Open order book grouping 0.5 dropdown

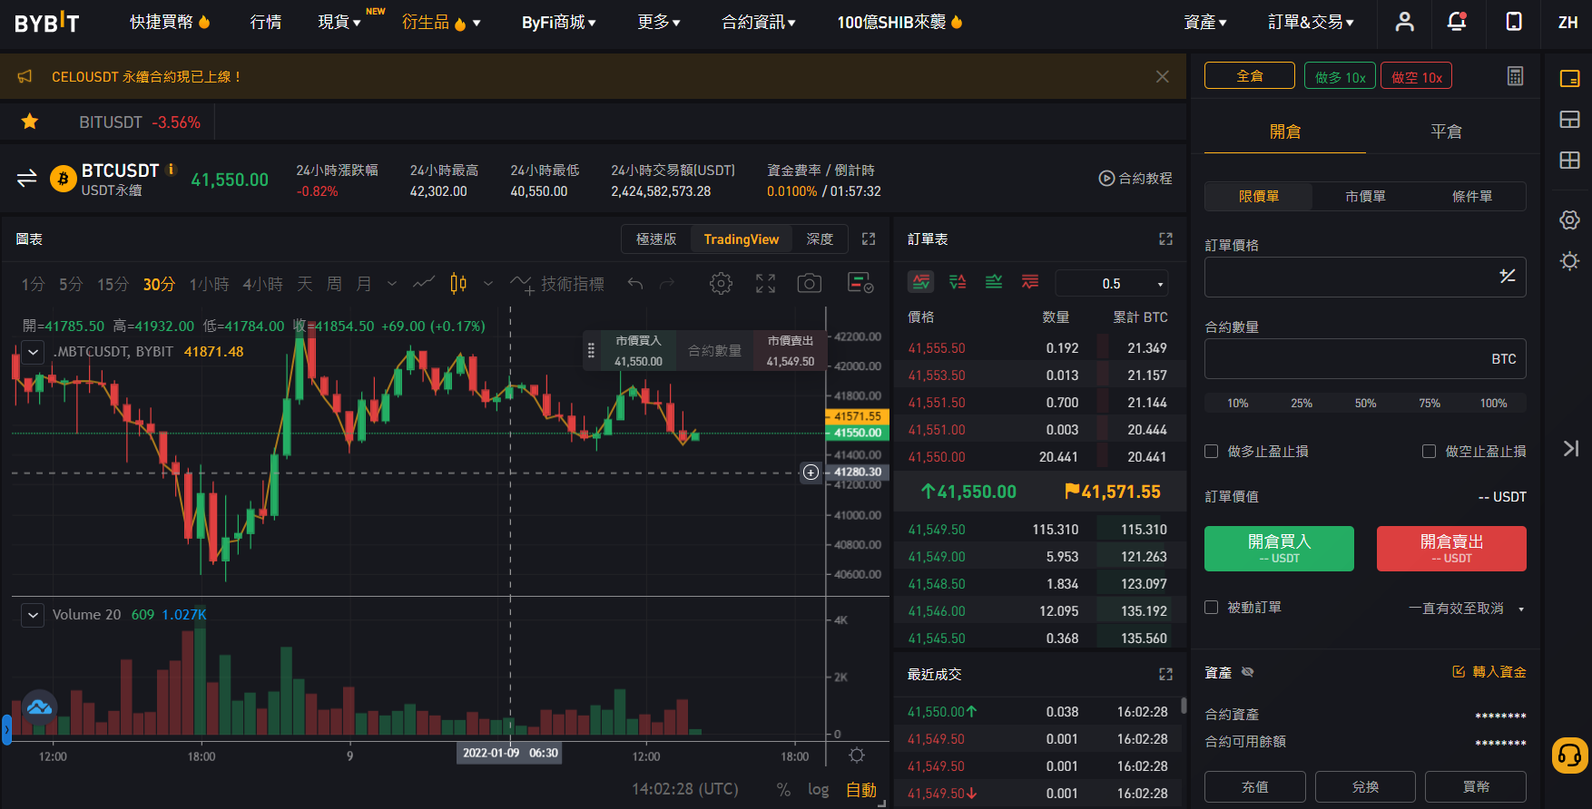coord(1112,283)
